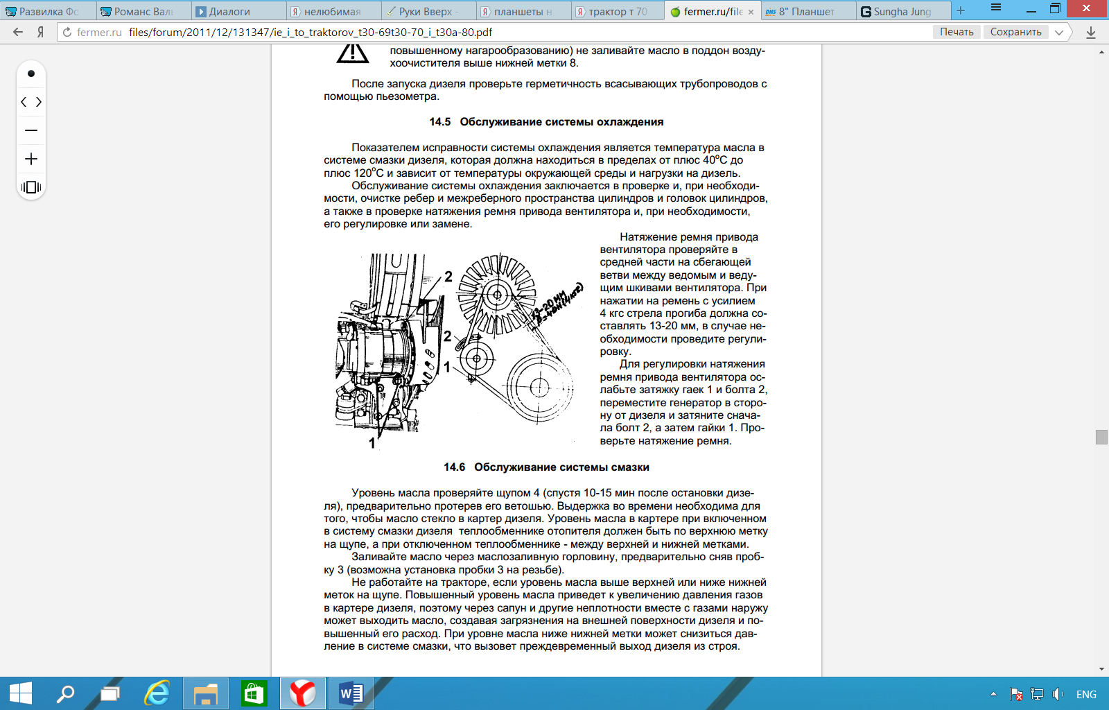Go to next page in PDF viewer
This screenshot has width=1109, height=710.
point(39,102)
